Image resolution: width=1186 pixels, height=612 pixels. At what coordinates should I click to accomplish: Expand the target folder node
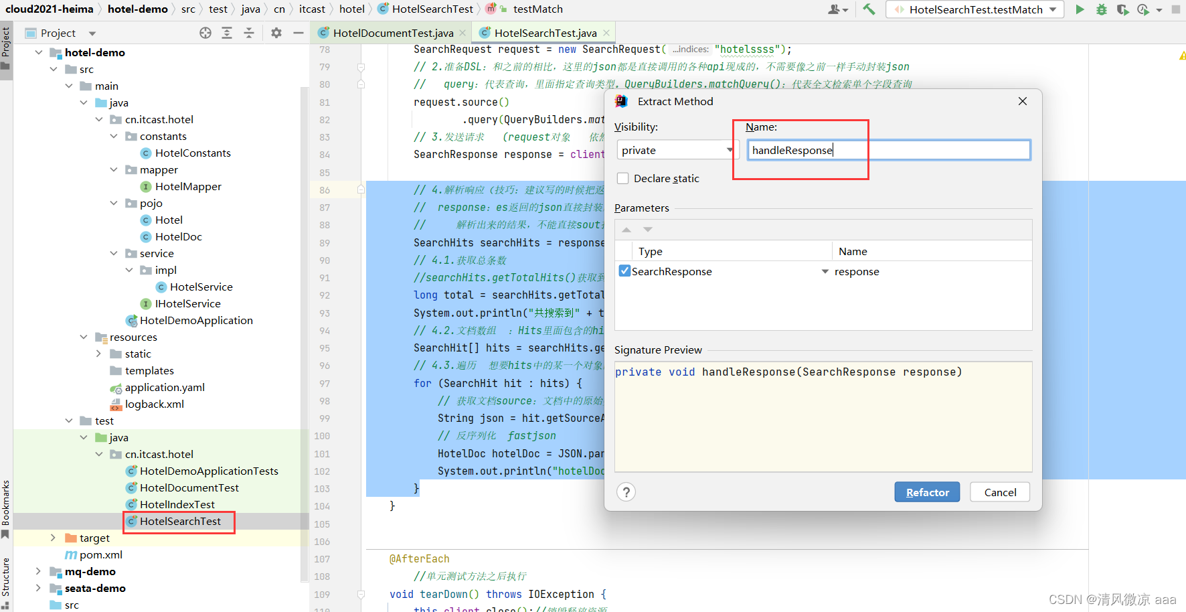coord(53,538)
